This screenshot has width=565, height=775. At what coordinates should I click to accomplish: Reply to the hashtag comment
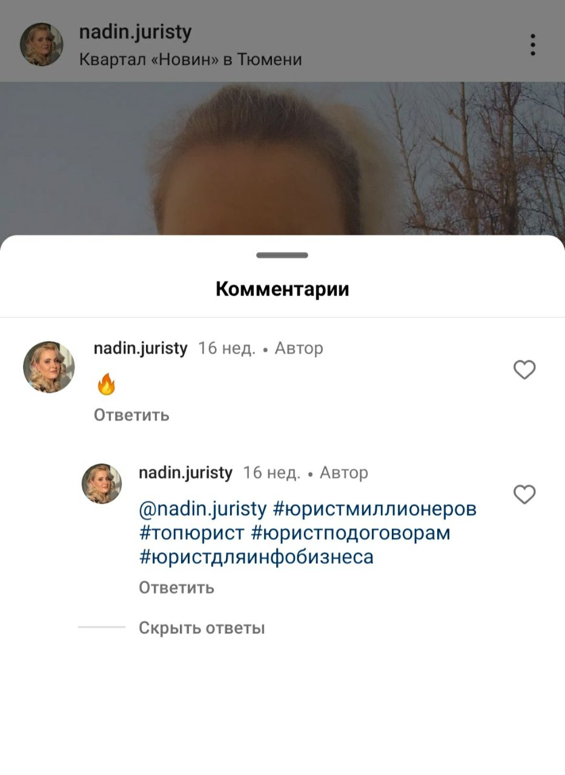[x=176, y=587]
